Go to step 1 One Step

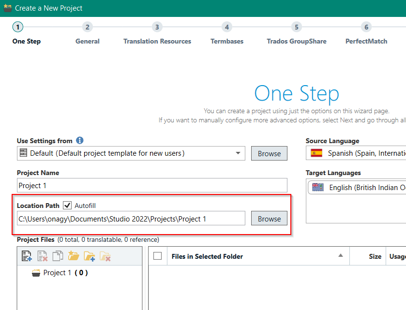(x=18, y=27)
